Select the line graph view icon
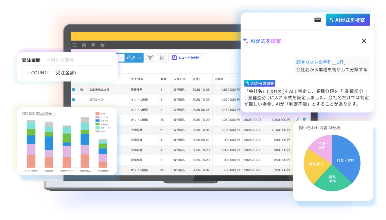Viewport: 386px width, 220px height. [x=130, y=58]
